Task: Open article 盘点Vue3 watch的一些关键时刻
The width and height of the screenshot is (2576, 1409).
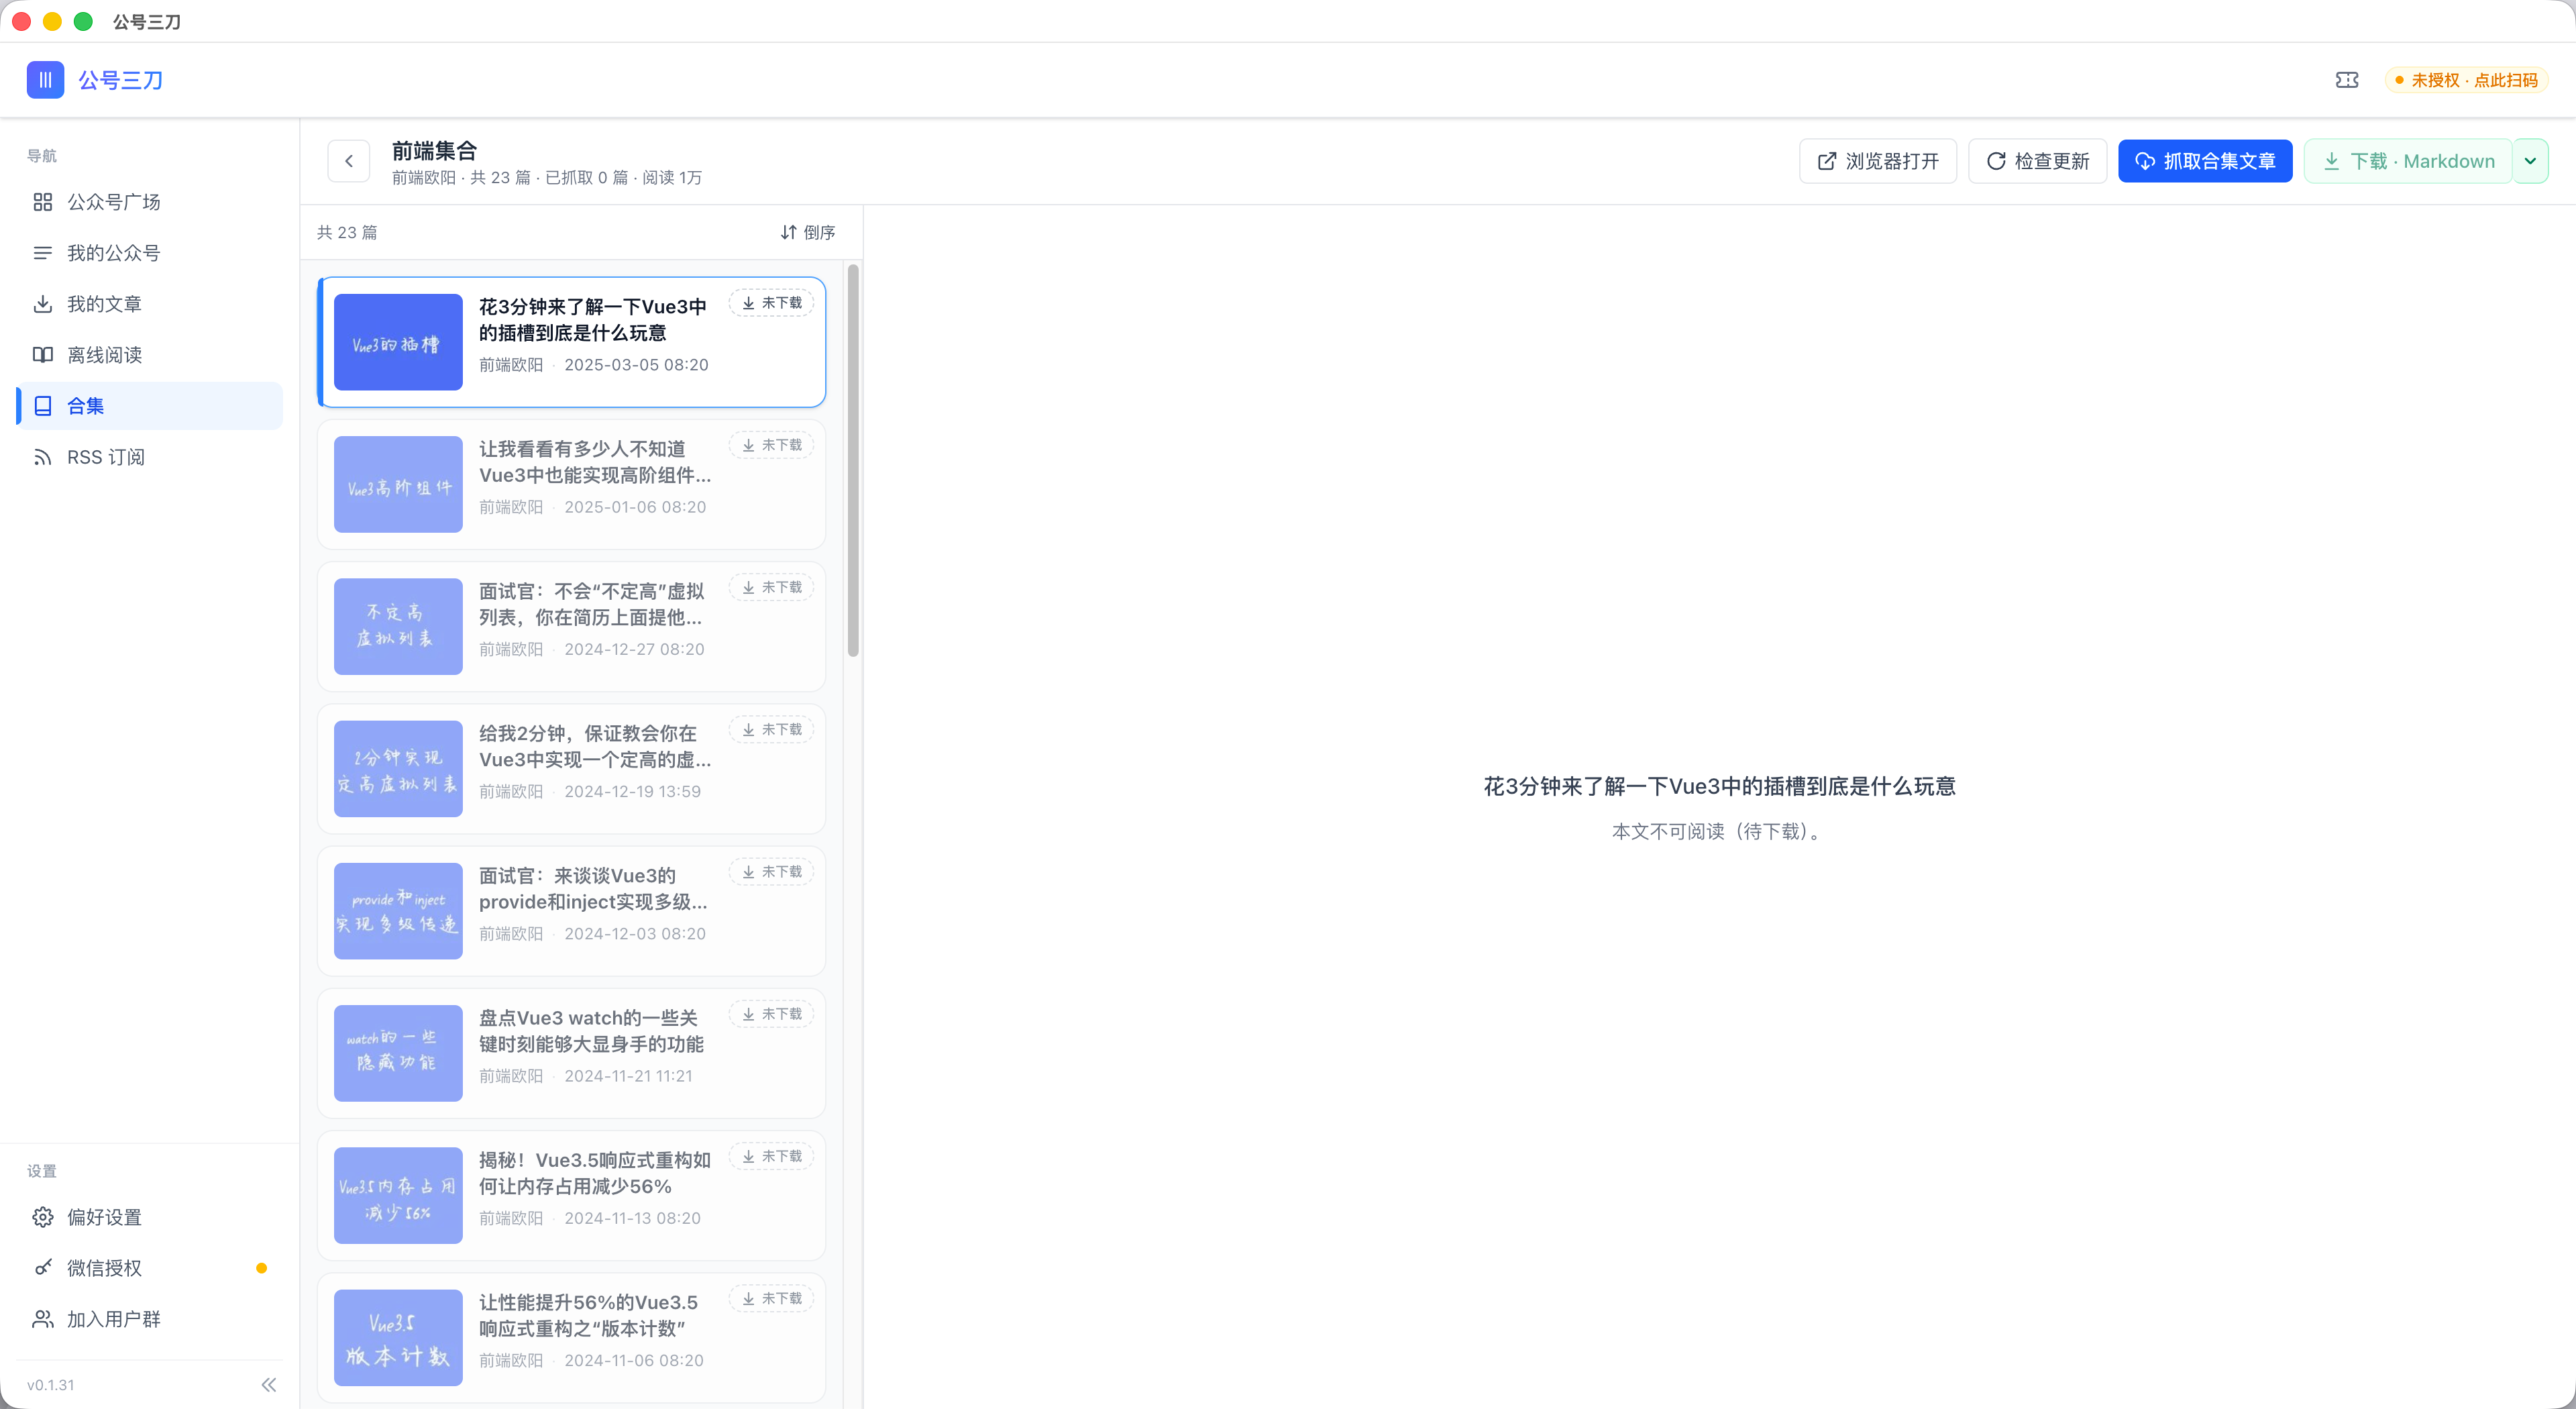Action: [x=572, y=1053]
